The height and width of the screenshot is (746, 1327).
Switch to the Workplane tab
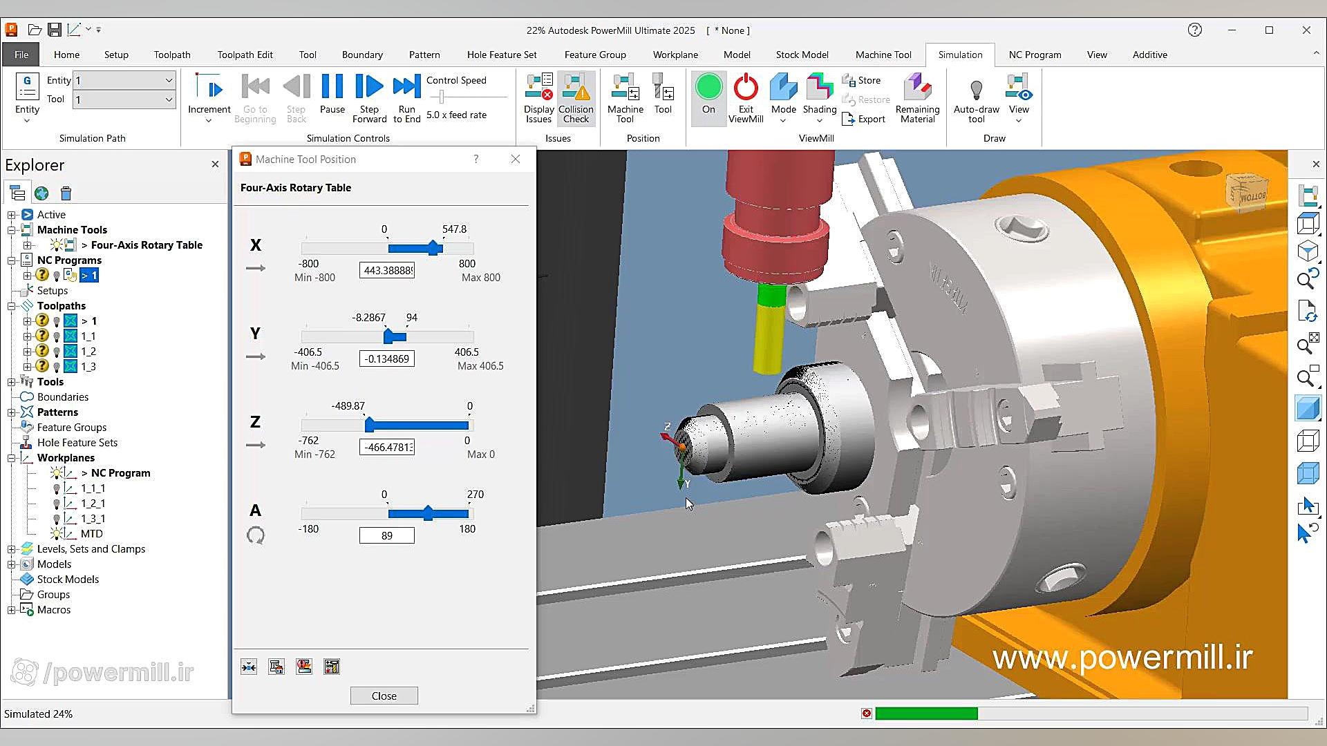click(x=675, y=55)
